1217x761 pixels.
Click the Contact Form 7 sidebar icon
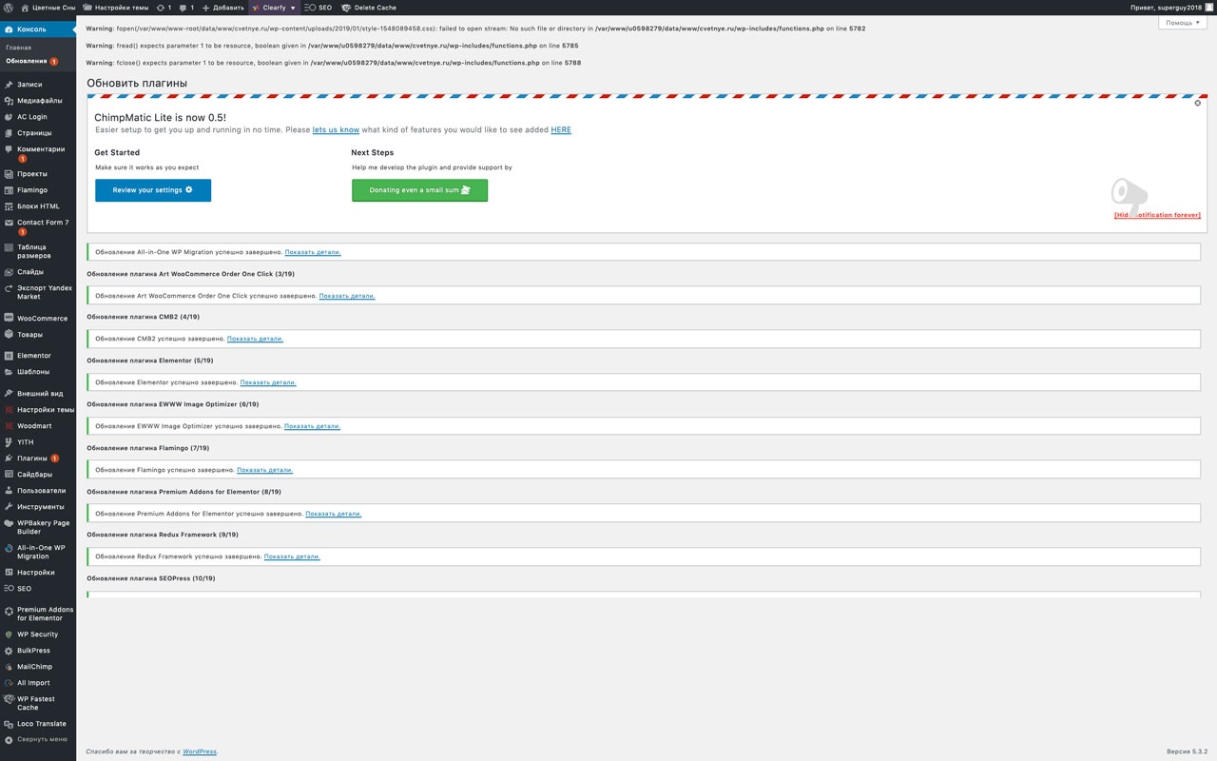pyautogui.click(x=9, y=223)
